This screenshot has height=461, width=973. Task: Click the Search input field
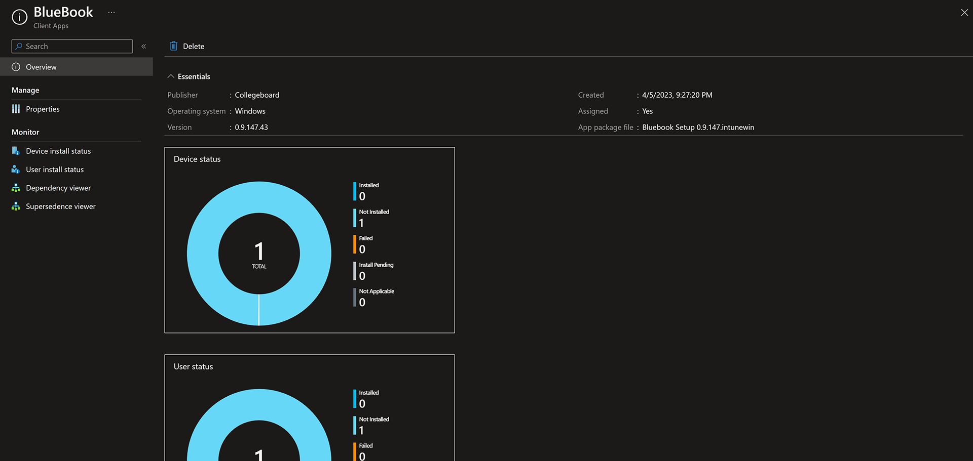tap(72, 46)
